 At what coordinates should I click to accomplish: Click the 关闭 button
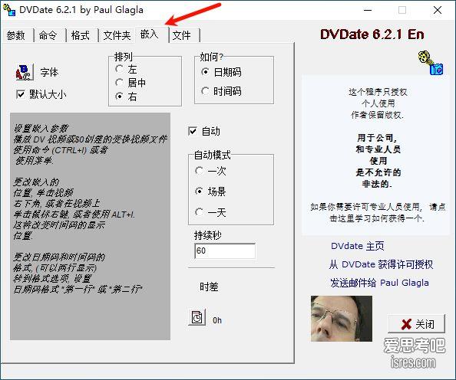[x=416, y=324]
